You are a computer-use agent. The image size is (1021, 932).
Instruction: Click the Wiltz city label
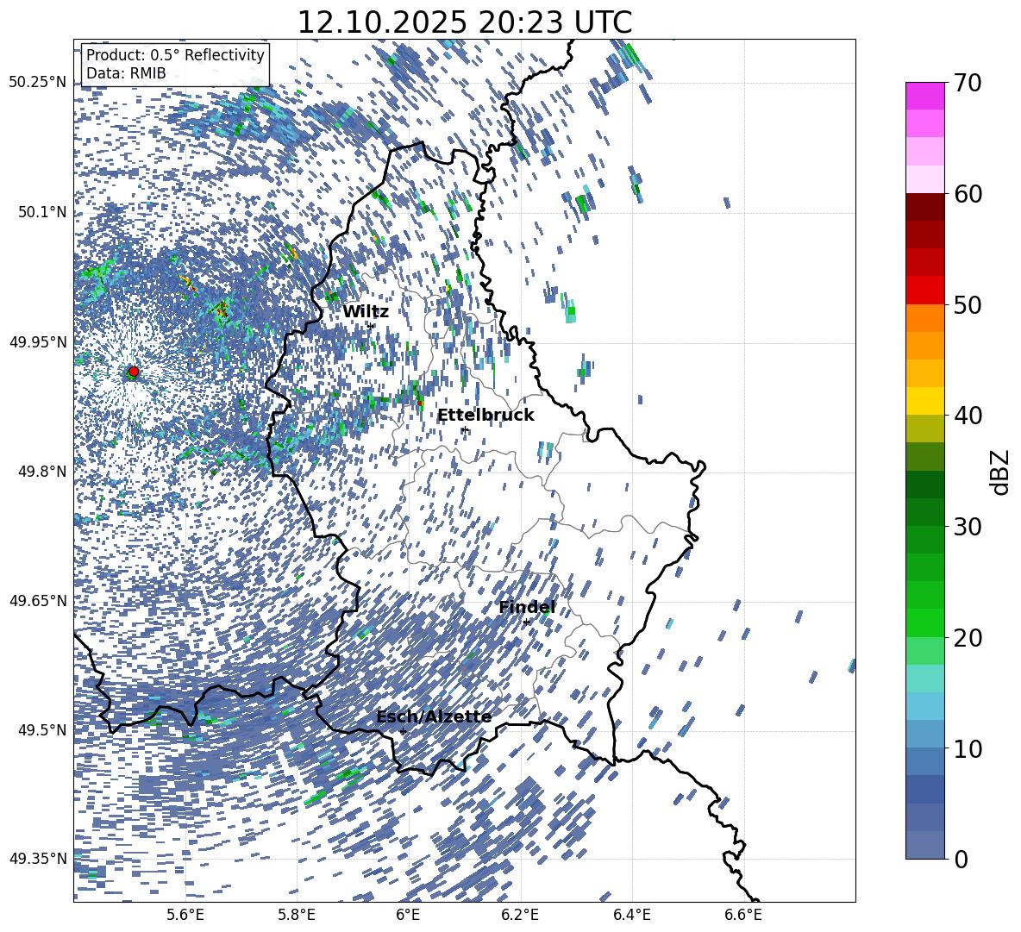[366, 312]
